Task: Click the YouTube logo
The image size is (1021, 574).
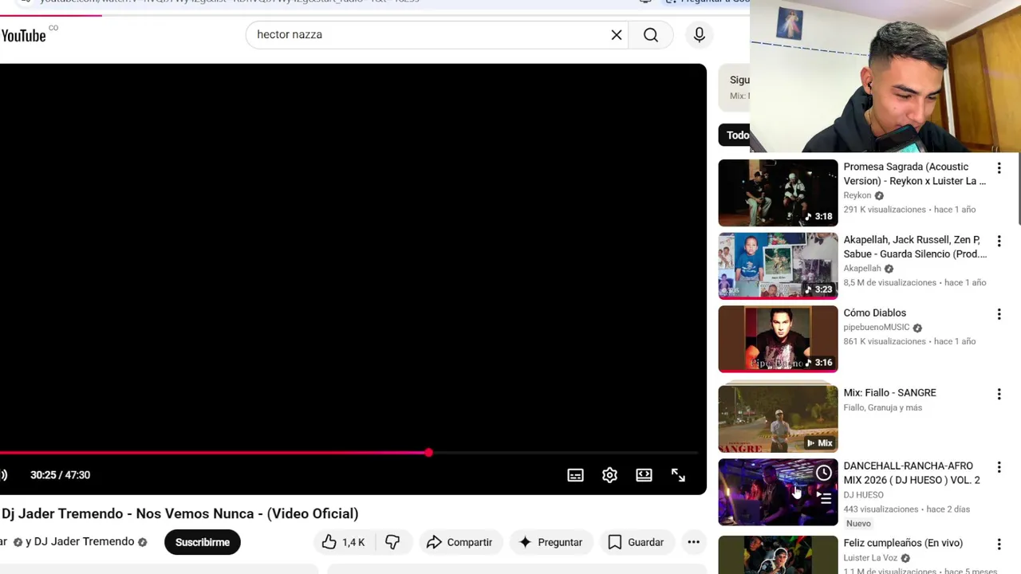Action: 24,35
